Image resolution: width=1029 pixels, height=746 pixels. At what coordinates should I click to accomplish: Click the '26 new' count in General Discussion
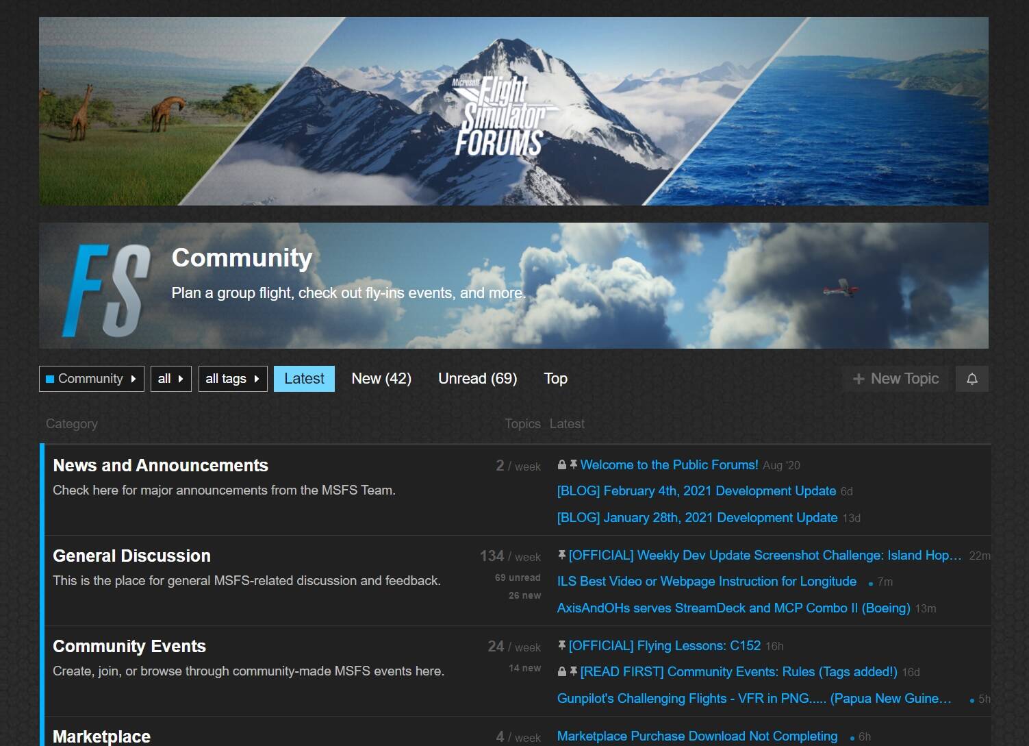524,595
